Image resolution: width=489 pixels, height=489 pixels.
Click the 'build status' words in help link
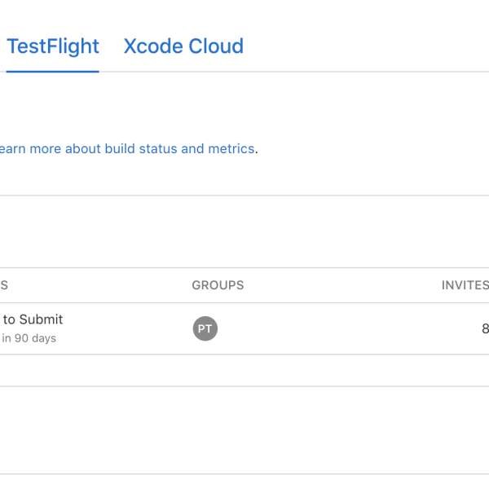(x=141, y=149)
